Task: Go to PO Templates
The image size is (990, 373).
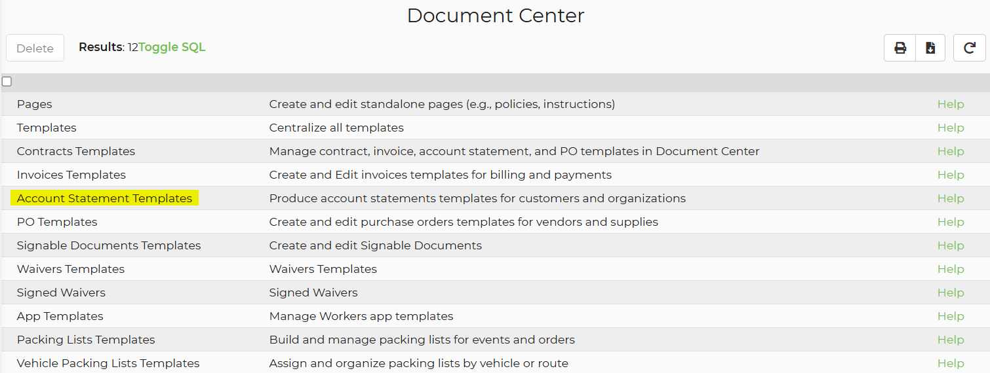Action: point(57,222)
